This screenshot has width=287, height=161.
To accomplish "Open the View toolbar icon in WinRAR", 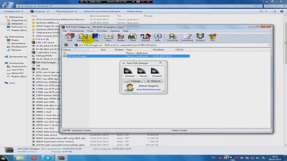I will pyautogui.click(x=109, y=37).
